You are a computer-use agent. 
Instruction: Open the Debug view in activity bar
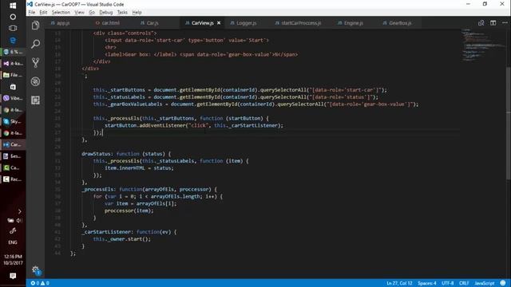pyautogui.click(x=35, y=81)
